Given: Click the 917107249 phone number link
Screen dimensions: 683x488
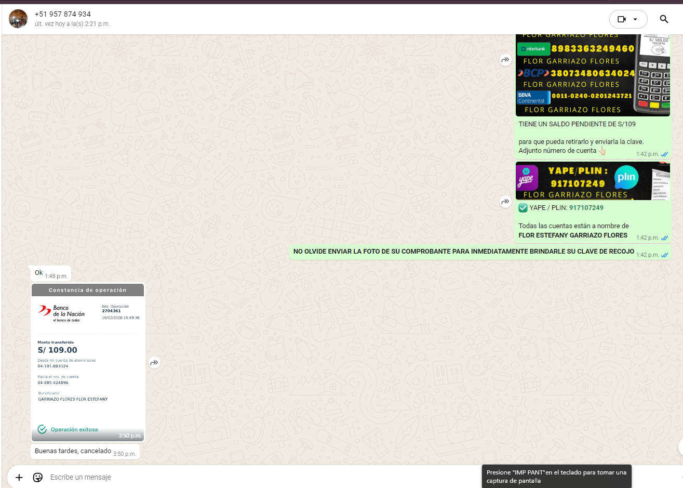Looking at the screenshot, I should 586,208.
